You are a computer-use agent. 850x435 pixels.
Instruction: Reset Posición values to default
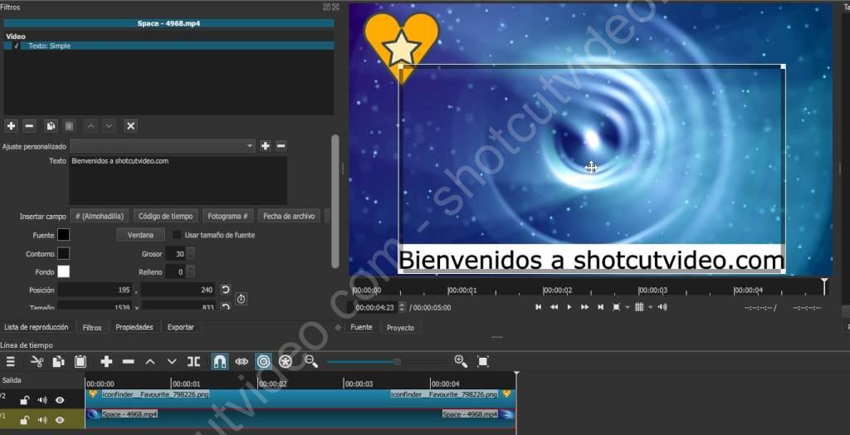coord(226,291)
